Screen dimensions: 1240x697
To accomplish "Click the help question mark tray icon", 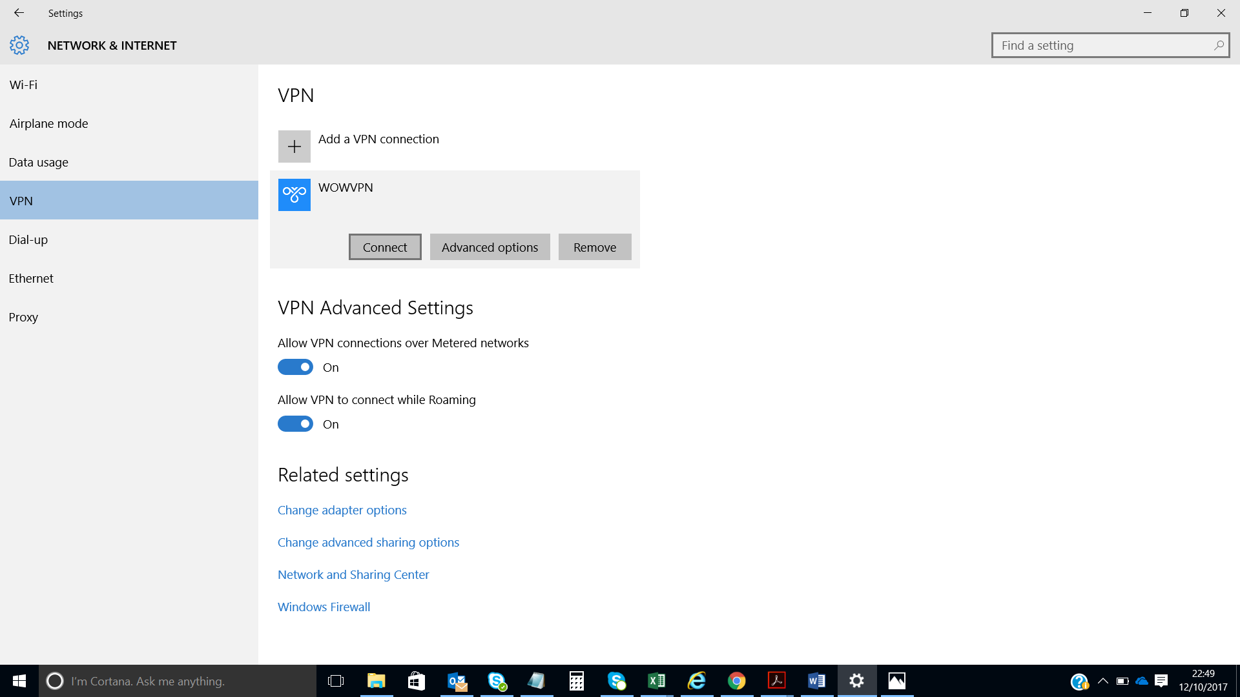I will [1079, 682].
